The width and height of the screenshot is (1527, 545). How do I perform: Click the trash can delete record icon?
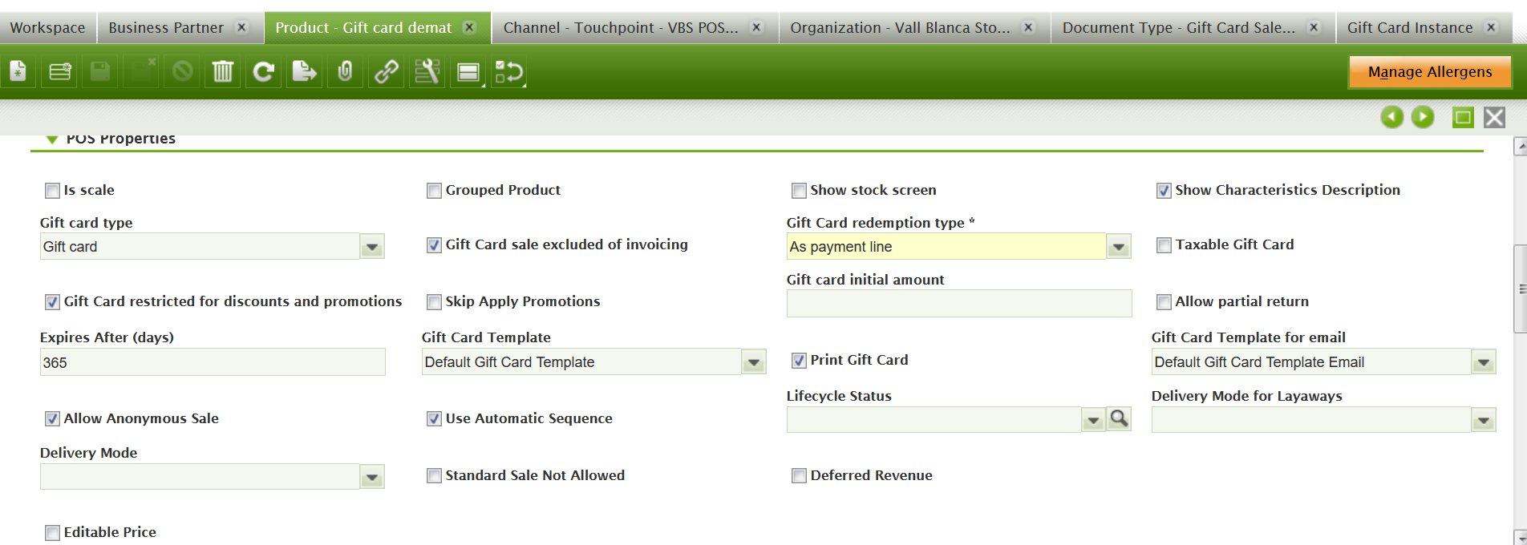(x=222, y=72)
